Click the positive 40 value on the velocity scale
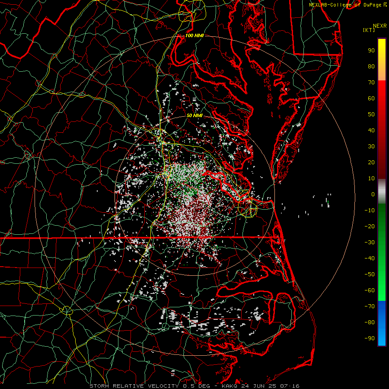This screenshot has width=389, height=389. click(371, 130)
